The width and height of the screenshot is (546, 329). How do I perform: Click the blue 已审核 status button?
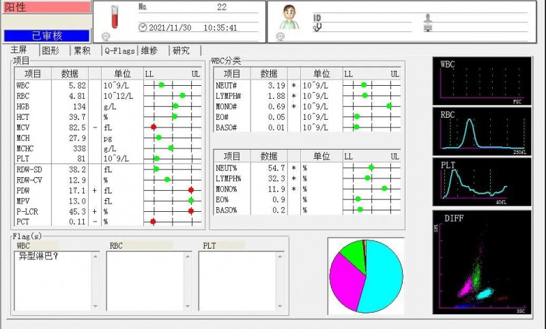tap(46, 36)
